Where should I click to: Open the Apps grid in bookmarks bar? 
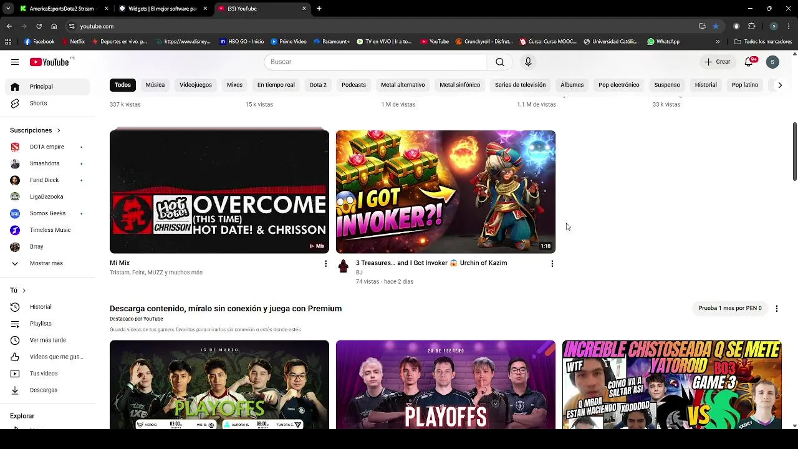pyautogui.click(x=8, y=42)
